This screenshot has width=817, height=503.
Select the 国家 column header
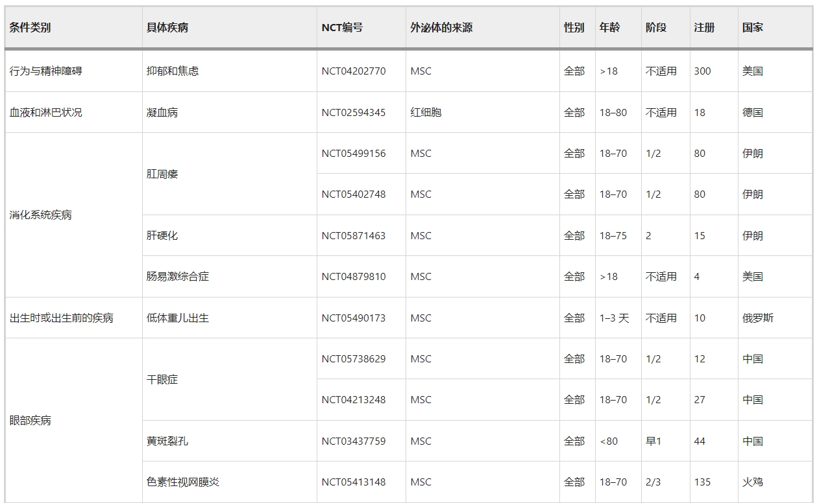tap(751, 27)
